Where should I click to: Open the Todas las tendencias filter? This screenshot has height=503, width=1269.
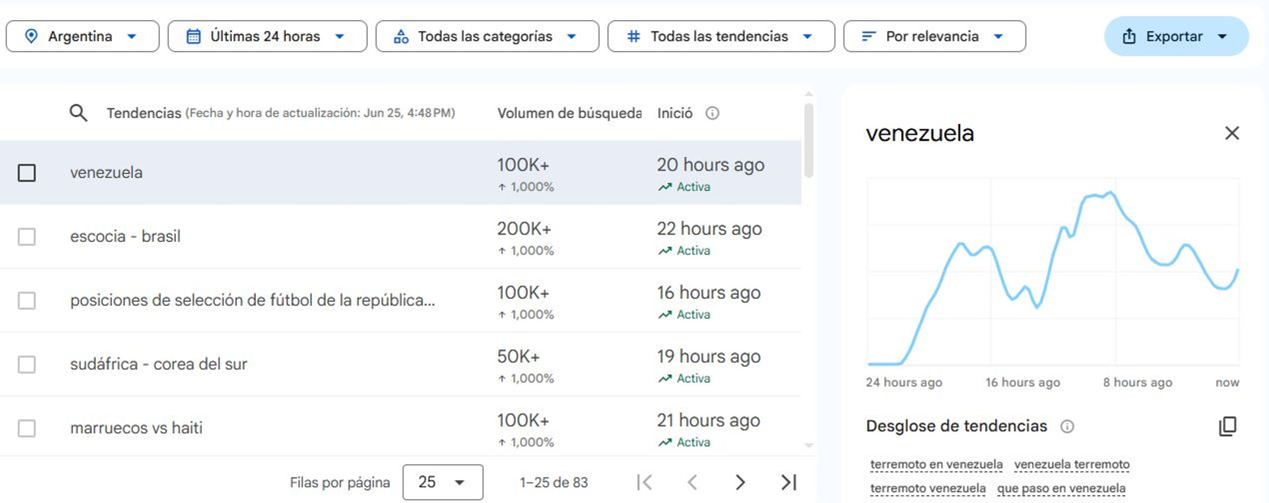pyautogui.click(x=721, y=36)
